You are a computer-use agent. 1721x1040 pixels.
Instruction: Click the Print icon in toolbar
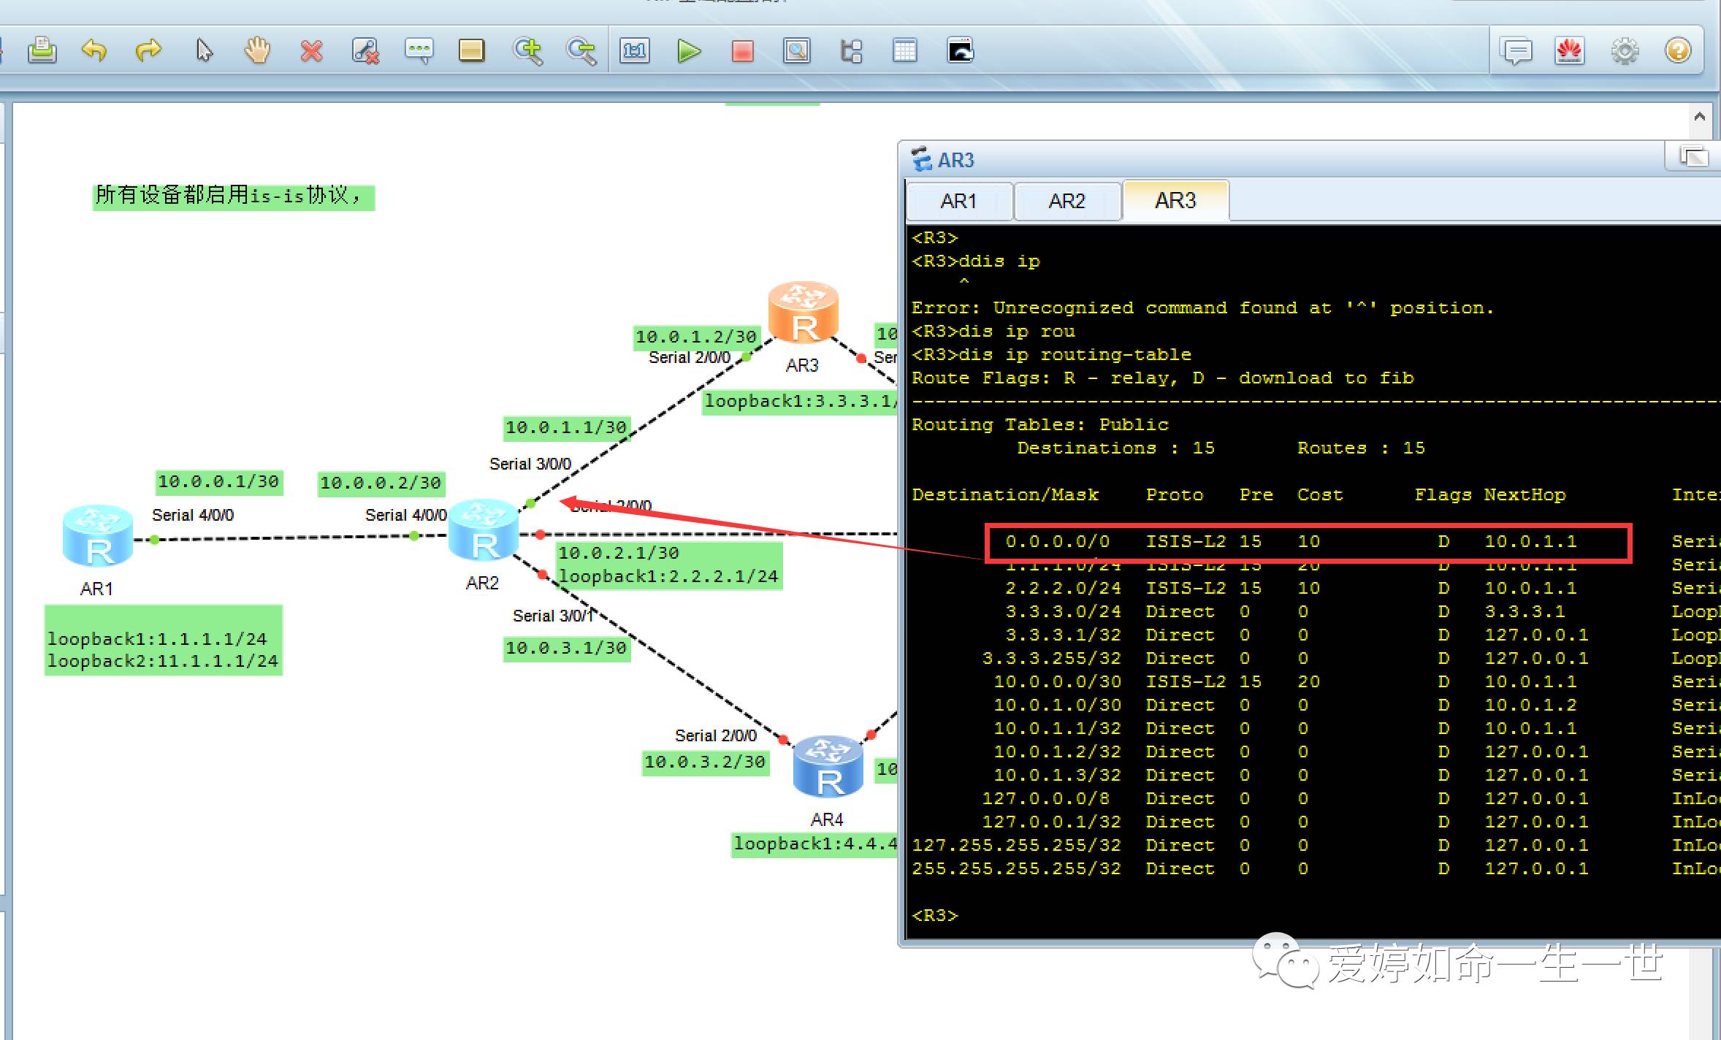click(x=42, y=50)
